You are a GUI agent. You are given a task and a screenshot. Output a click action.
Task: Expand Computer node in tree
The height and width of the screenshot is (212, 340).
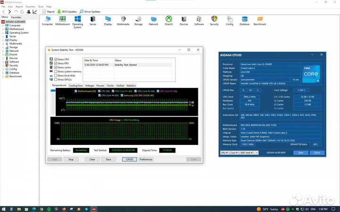[3, 25]
